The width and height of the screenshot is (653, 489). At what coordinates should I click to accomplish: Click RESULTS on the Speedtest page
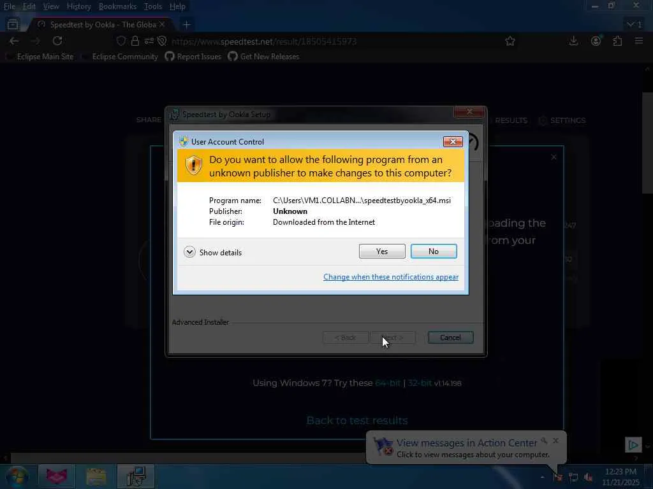[511, 120]
